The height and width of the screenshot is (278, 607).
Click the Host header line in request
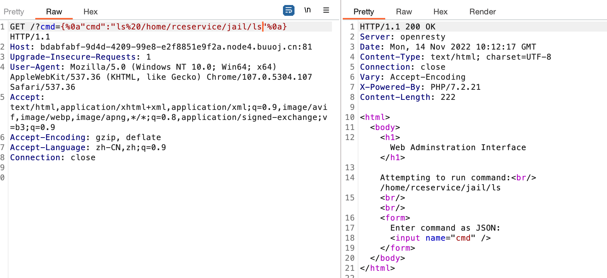point(161,47)
